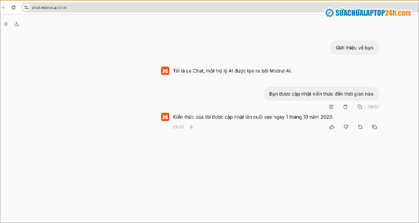Screen dimensions: 419x223
Task: Give thumbs up to the AI response
Action: 331,127
